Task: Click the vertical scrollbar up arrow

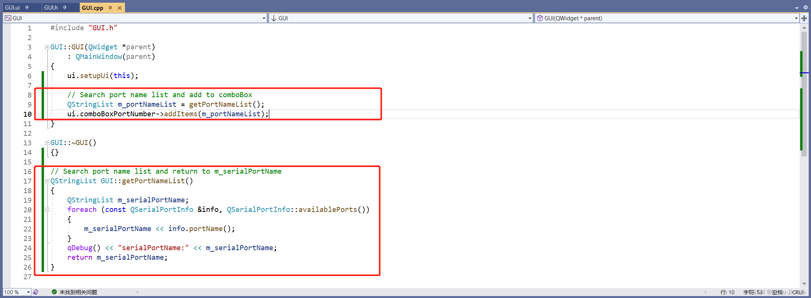Action: tap(804, 28)
